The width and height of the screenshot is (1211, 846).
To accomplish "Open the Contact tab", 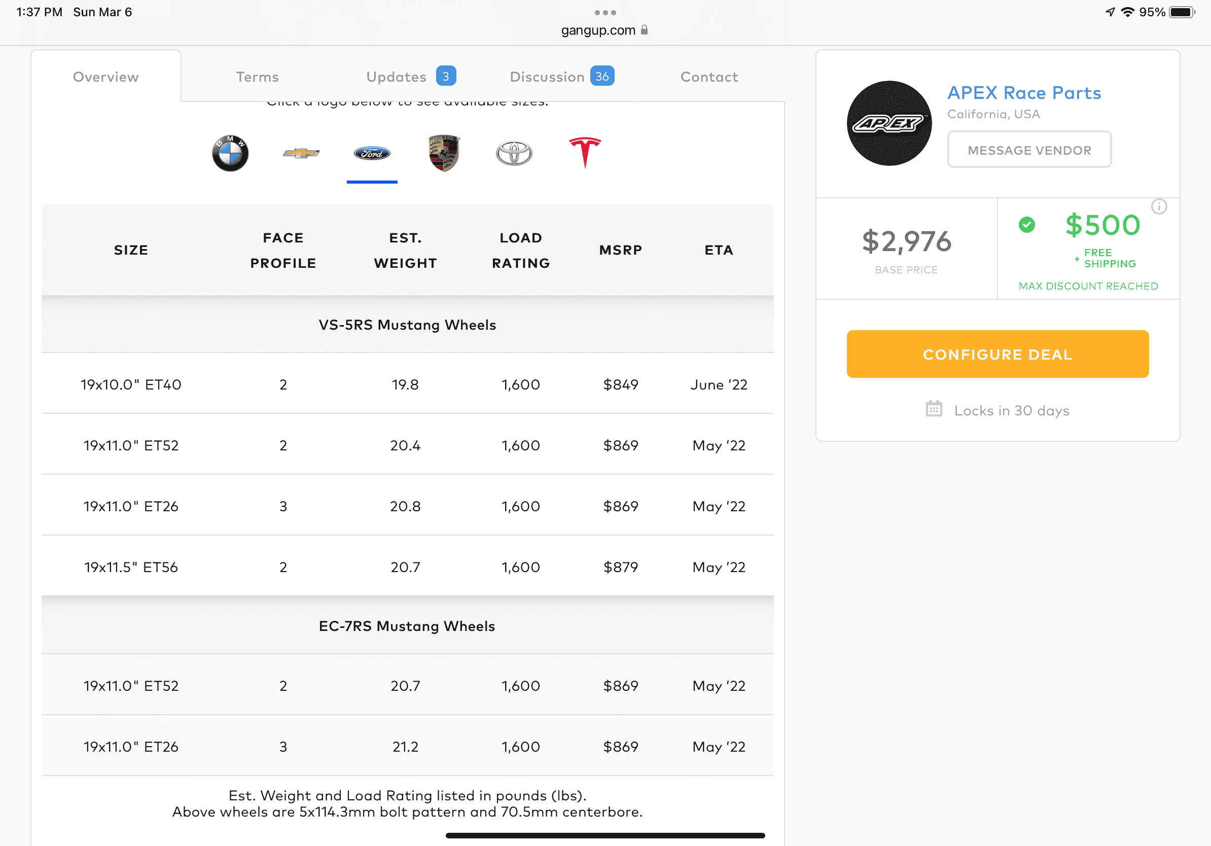I will [709, 77].
